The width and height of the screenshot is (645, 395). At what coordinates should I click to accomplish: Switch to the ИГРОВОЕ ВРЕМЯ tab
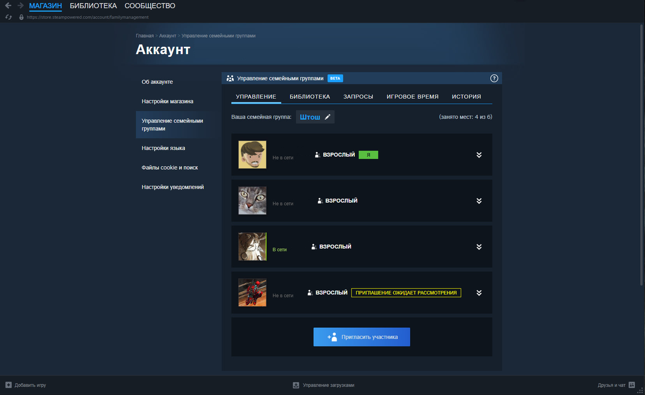[x=413, y=97]
